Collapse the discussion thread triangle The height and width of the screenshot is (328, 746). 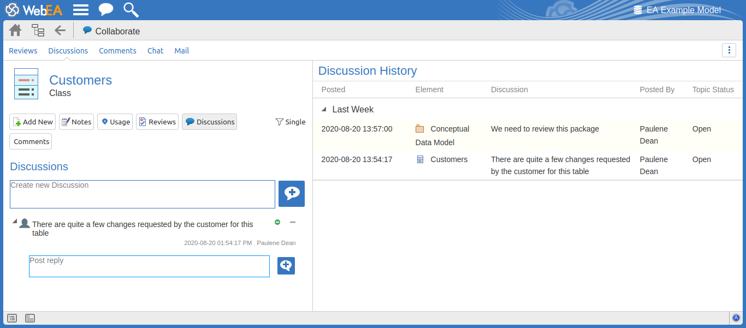click(x=15, y=221)
